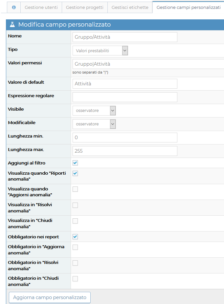The width and height of the screenshot is (224, 304).
Task: Toggle Visualizza quando "Riporti anomalia" checkbox
Action: point(75,173)
